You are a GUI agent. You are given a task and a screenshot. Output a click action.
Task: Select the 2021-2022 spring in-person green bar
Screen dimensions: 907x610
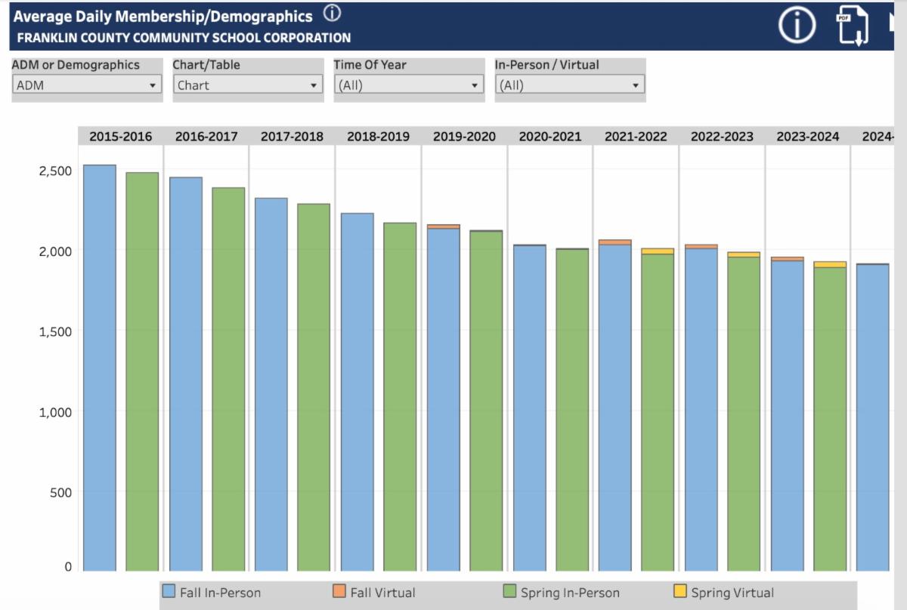(x=658, y=412)
